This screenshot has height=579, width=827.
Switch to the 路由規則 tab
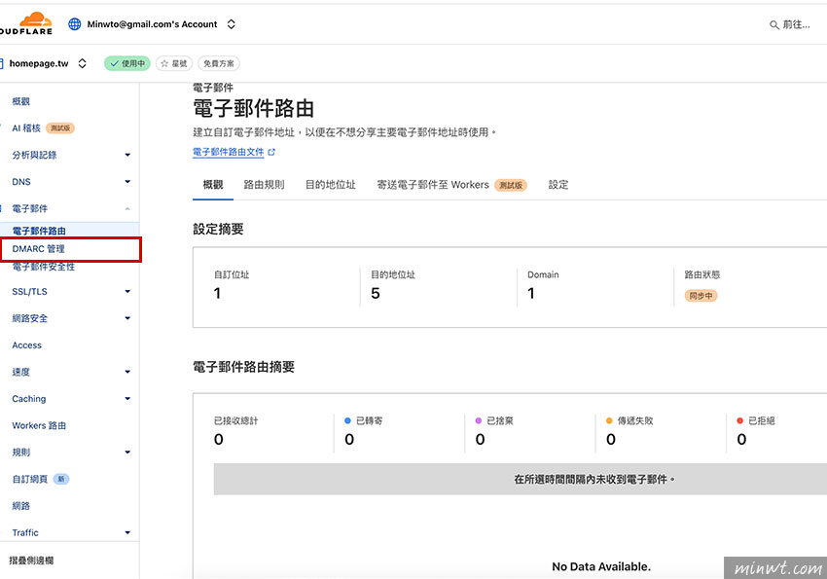(x=264, y=185)
